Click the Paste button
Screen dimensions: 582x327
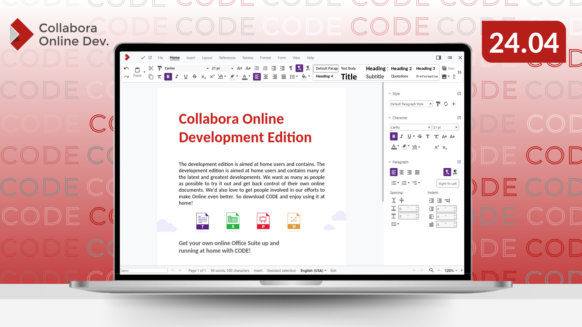pos(137,72)
